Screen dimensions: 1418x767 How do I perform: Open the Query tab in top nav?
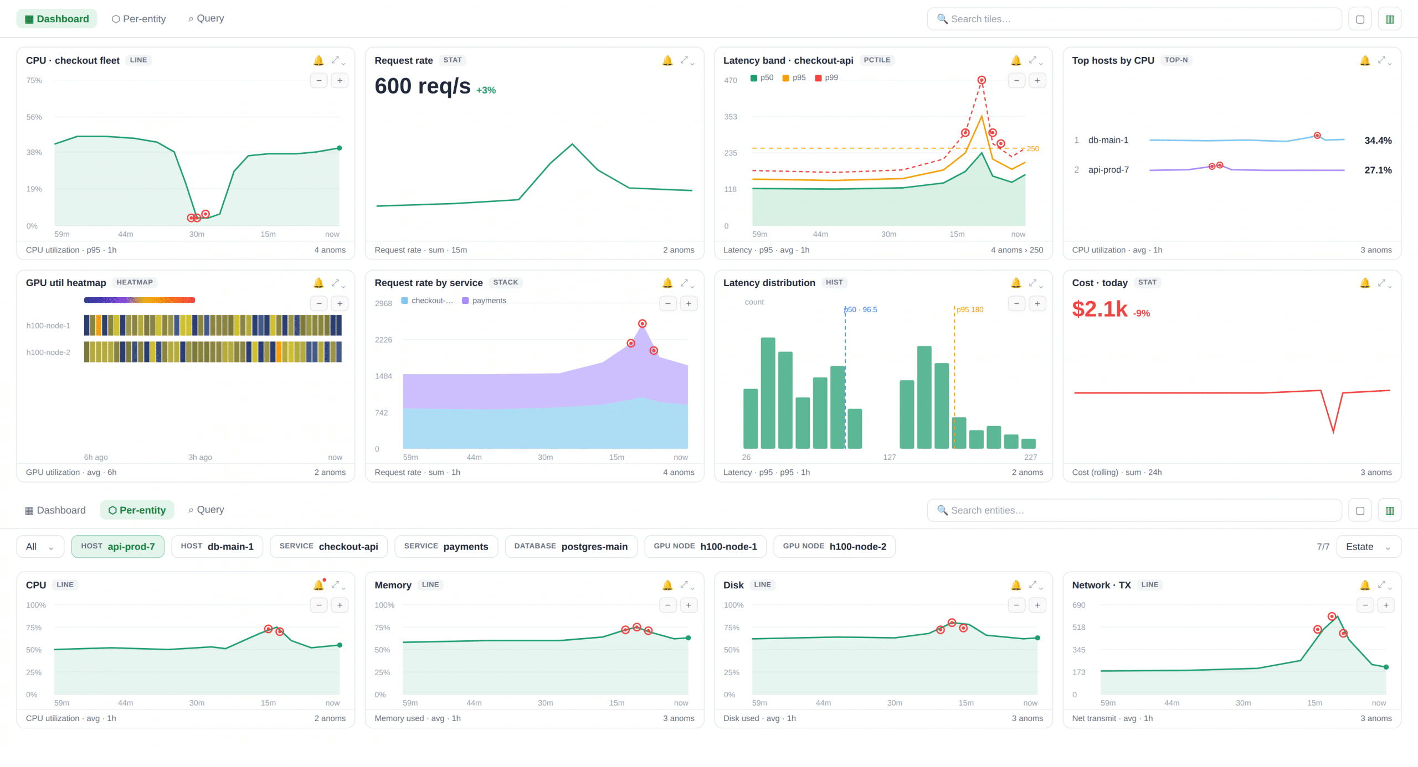point(206,19)
